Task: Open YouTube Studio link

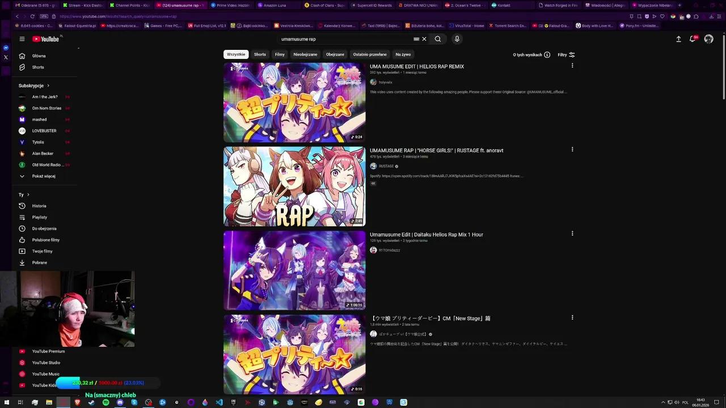Action: pos(46,363)
